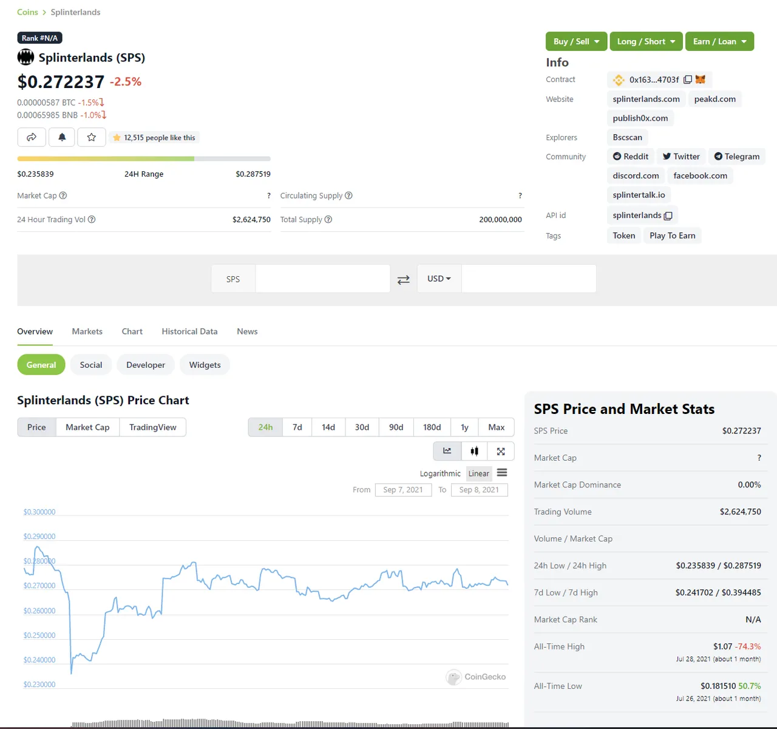Click the share arrow icon button
This screenshot has height=729, width=777.
click(32, 137)
